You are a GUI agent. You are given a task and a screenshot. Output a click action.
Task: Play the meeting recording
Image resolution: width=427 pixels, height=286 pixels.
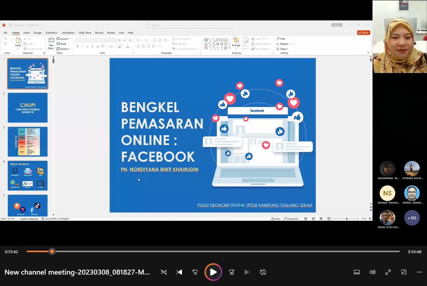[x=213, y=272]
